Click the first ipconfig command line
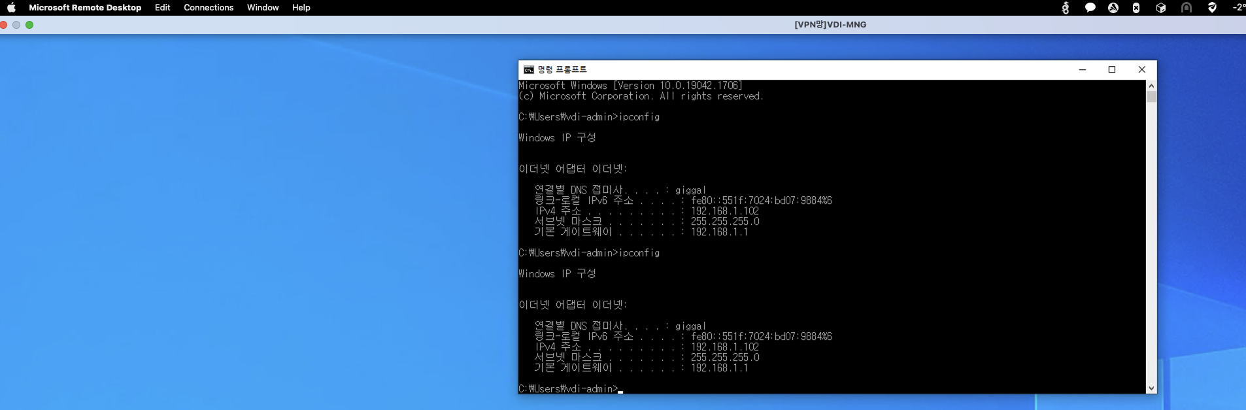1246x410 pixels. 589,117
